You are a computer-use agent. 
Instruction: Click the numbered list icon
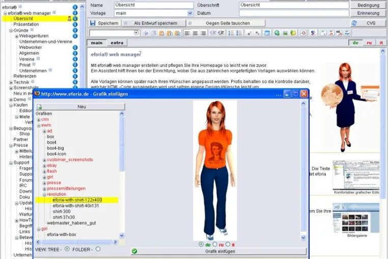click(x=231, y=33)
